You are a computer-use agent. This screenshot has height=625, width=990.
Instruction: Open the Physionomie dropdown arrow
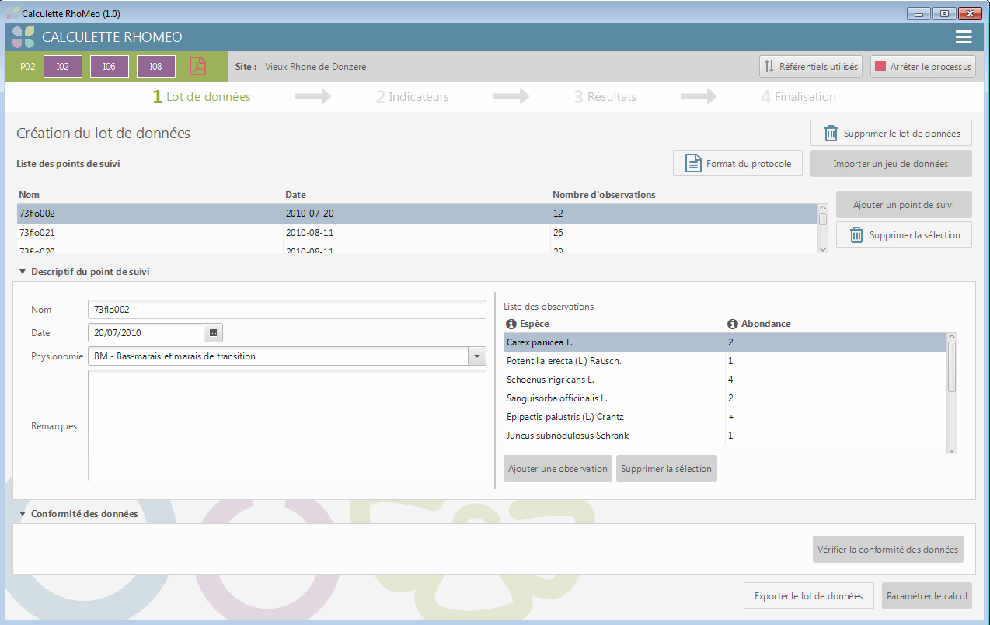pos(476,356)
